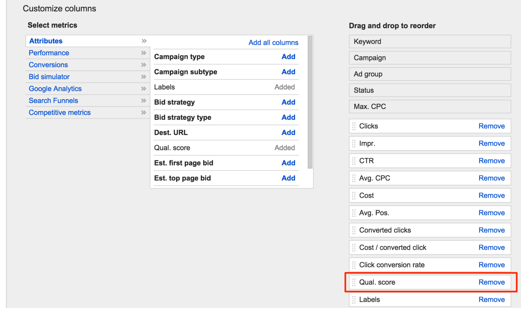Select the Attributes metrics category
This screenshot has height=309, width=521.
coord(46,41)
